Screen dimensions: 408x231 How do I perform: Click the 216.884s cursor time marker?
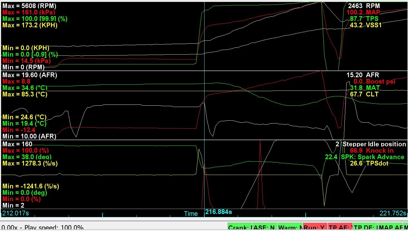(218, 212)
